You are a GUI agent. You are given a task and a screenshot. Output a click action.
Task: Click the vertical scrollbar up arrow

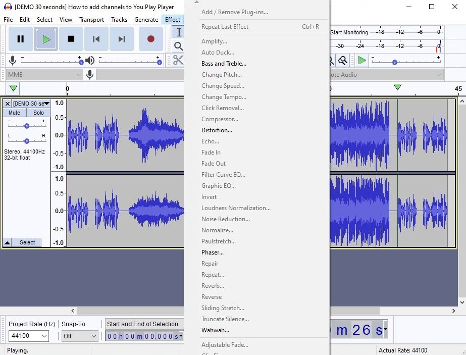pyautogui.click(x=462, y=101)
